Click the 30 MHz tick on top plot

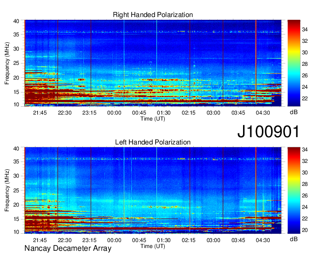click(x=16, y=49)
